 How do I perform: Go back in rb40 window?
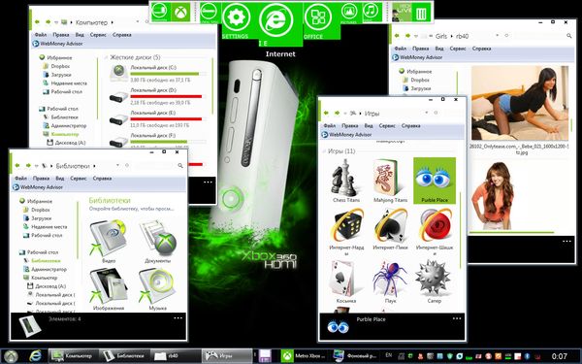(x=397, y=36)
